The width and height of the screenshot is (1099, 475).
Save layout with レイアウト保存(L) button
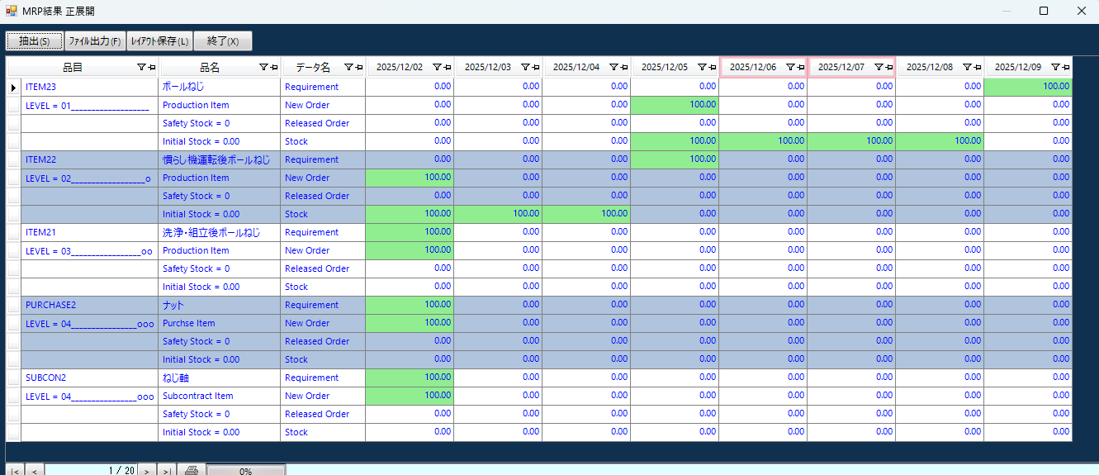(x=159, y=41)
